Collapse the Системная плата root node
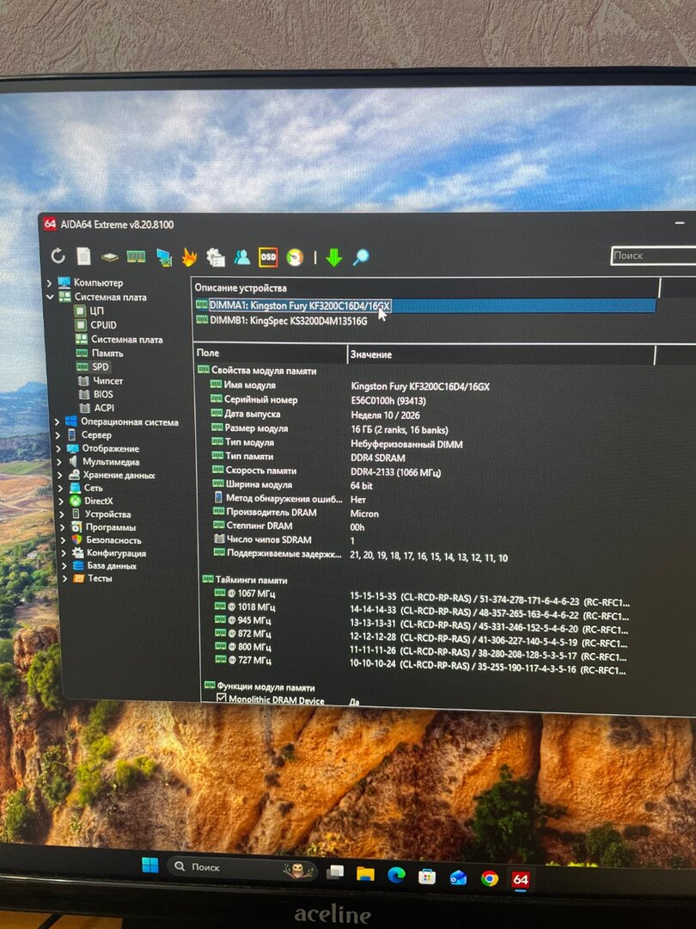The image size is (696, 929). (51, 297)
